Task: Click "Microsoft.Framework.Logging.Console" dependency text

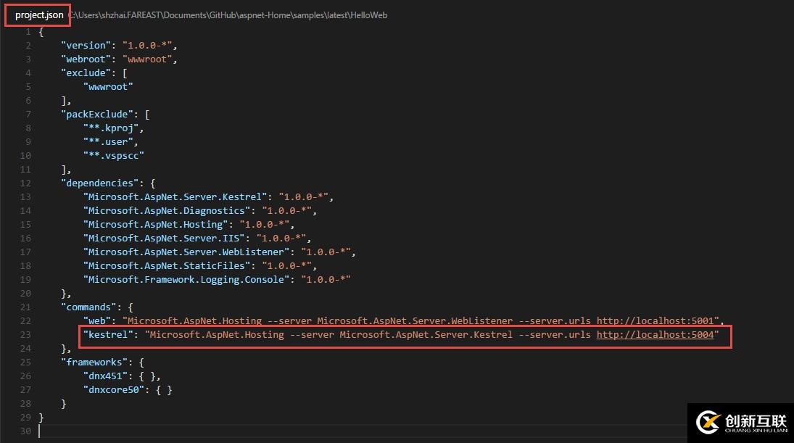Action: pyautogui.click(x=186, y=279)
